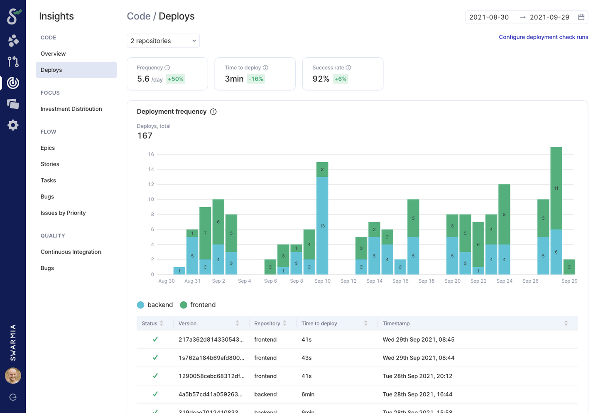
Task: Select the active Insights target icon
Action: click(13, 83)
